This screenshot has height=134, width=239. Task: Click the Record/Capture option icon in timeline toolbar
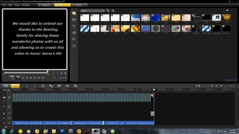(x=43, y=86)
